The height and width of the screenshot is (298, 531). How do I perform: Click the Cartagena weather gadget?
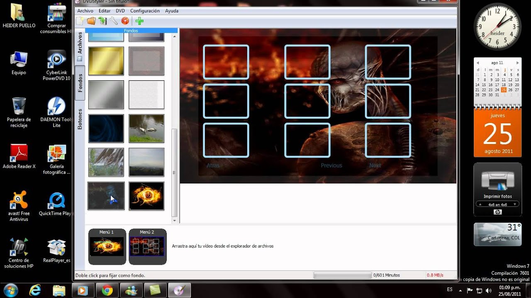(497, 234)
